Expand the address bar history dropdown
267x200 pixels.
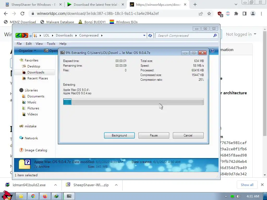click(144, 35)
